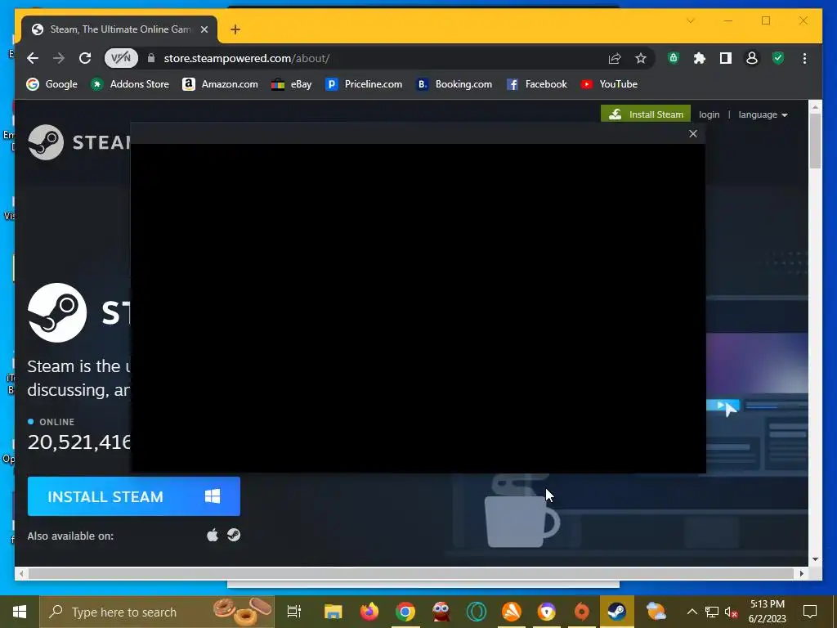This screenshot has height=628, width=837.
Task: Click the vertical page scrollbar
Action: click(815, 141)
